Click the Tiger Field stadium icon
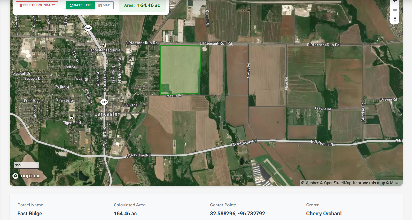 (72, 117)
